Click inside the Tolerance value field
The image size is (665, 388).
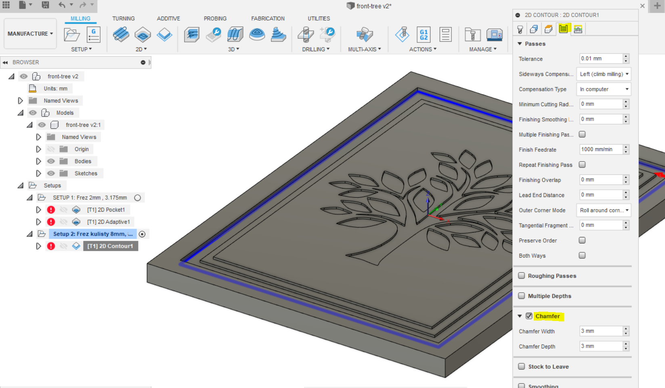point(601,59)
